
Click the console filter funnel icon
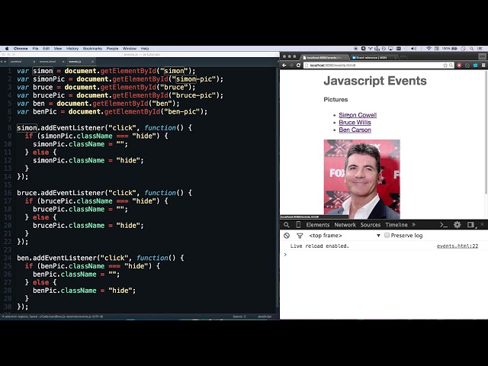tap(300, 236)
